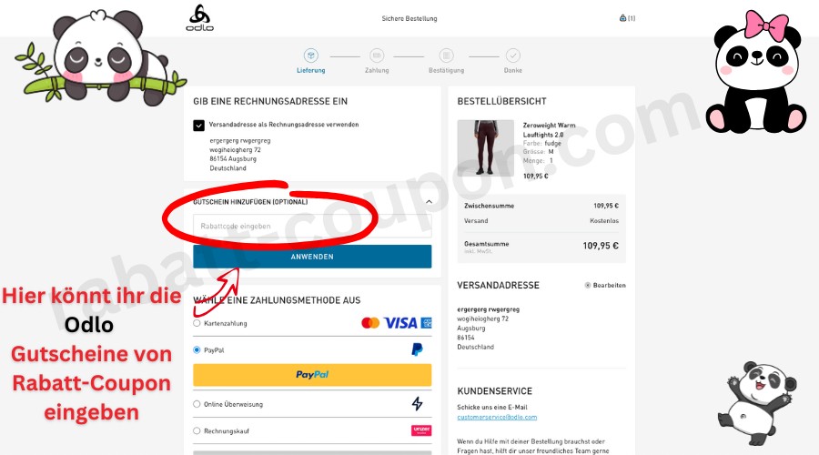Toggle Versandadresse als Rechnungsadresse verwenden checkbox
819x455 pixels.
(198, 126)
